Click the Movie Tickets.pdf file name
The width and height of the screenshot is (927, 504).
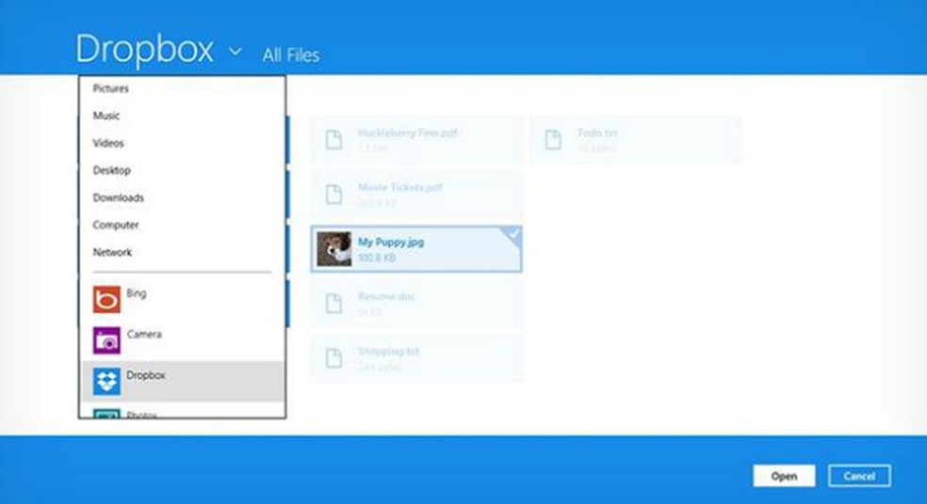400,187
